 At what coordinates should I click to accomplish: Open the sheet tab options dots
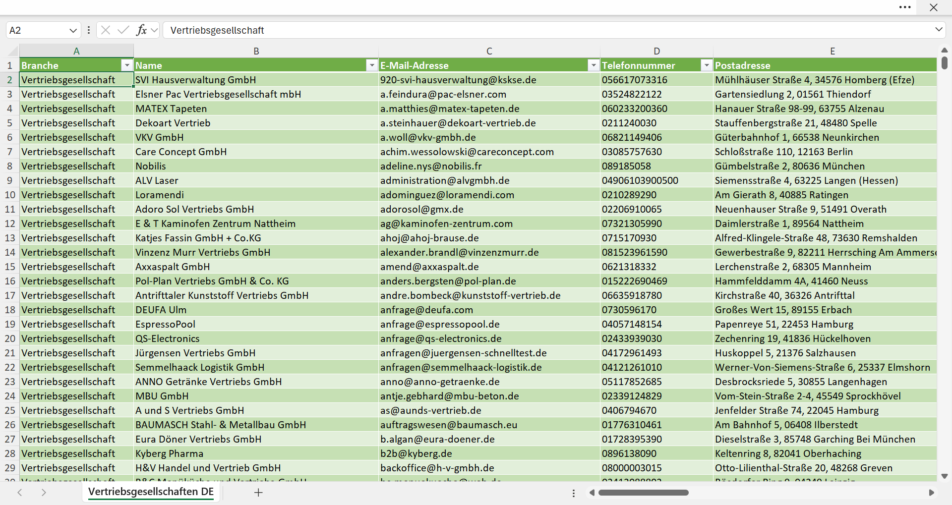coord(574,493)
